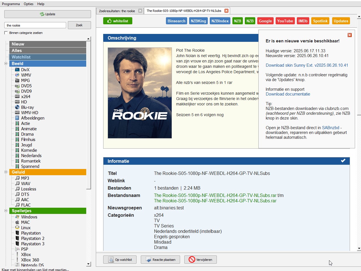This screenshot has height=271, width=361.
Task: Click the WMV category icon
Action: click(x=17, y=75)
